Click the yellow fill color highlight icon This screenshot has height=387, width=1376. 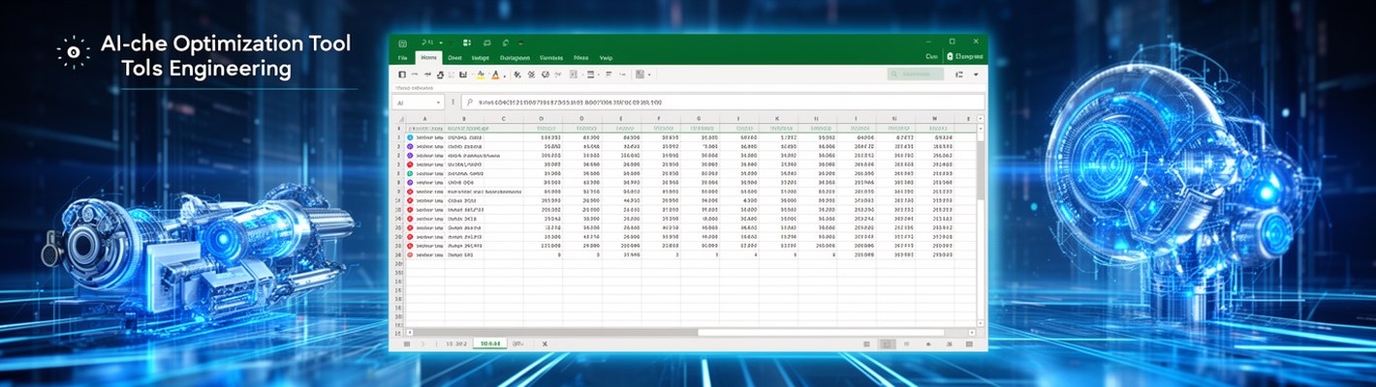480,74
